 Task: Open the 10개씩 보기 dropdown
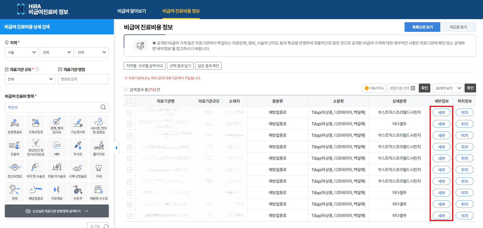tap(448, 88)
